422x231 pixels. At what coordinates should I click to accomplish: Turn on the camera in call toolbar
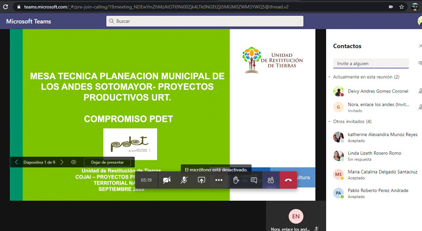(167, 180)
